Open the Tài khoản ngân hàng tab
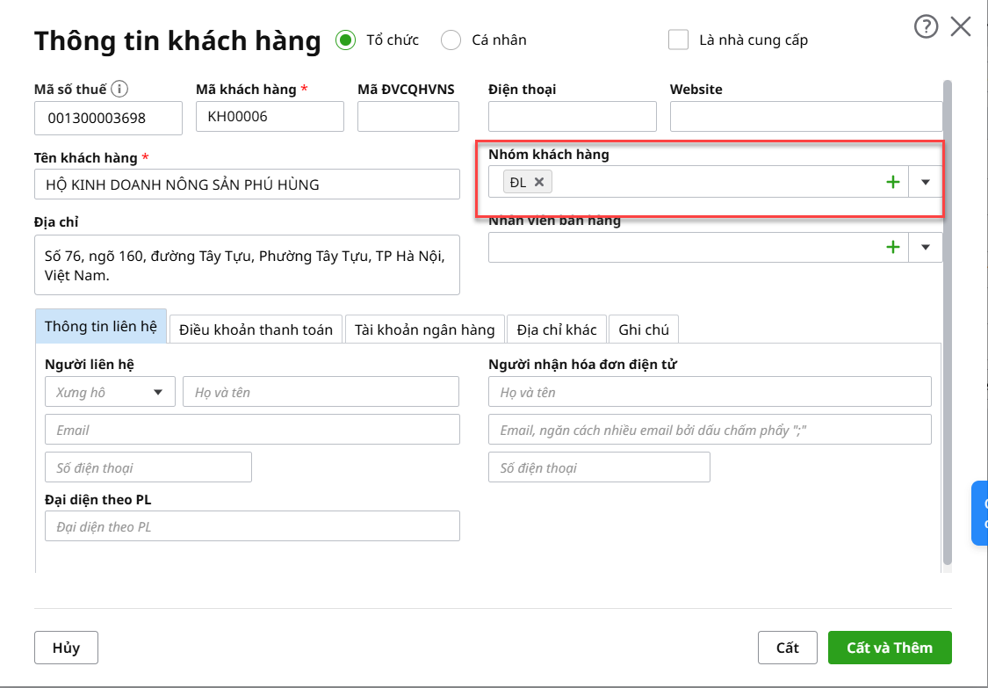The height and width of the screenshot is (688, 988). click(424, 330)
